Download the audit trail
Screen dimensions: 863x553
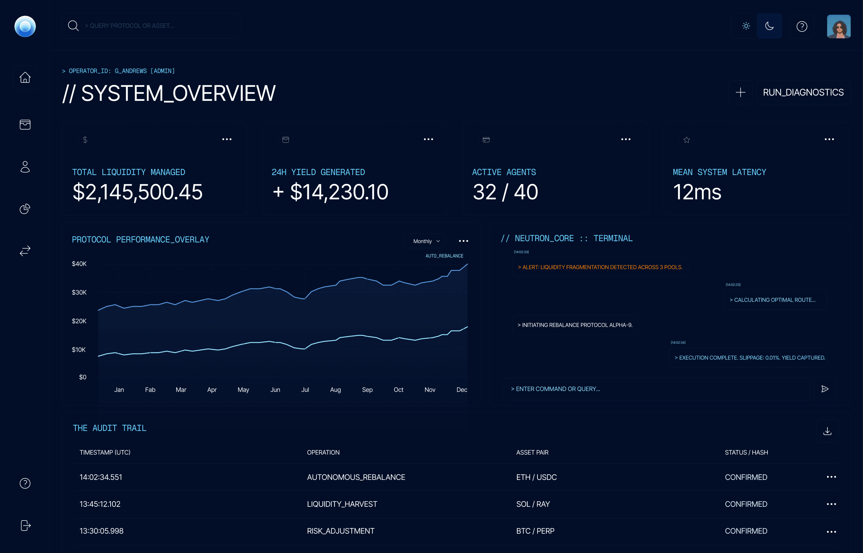(827, 431)
